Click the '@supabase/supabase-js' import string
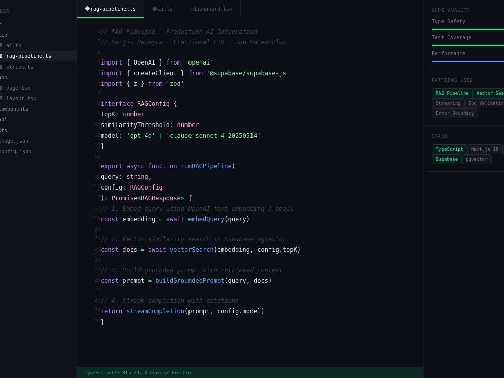This screenshot has height=378, width=504. [x=248, y=73]
